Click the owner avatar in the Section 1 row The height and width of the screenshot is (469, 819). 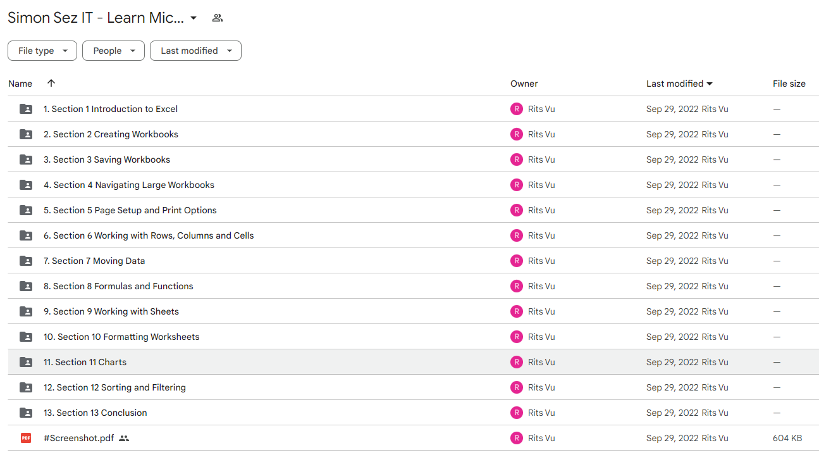pyautogui.click(x=517, y=109)
